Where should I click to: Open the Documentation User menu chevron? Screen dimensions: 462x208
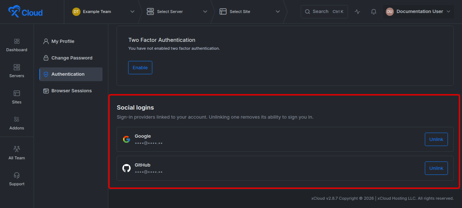pyautogui.click(x=448, y=12)
